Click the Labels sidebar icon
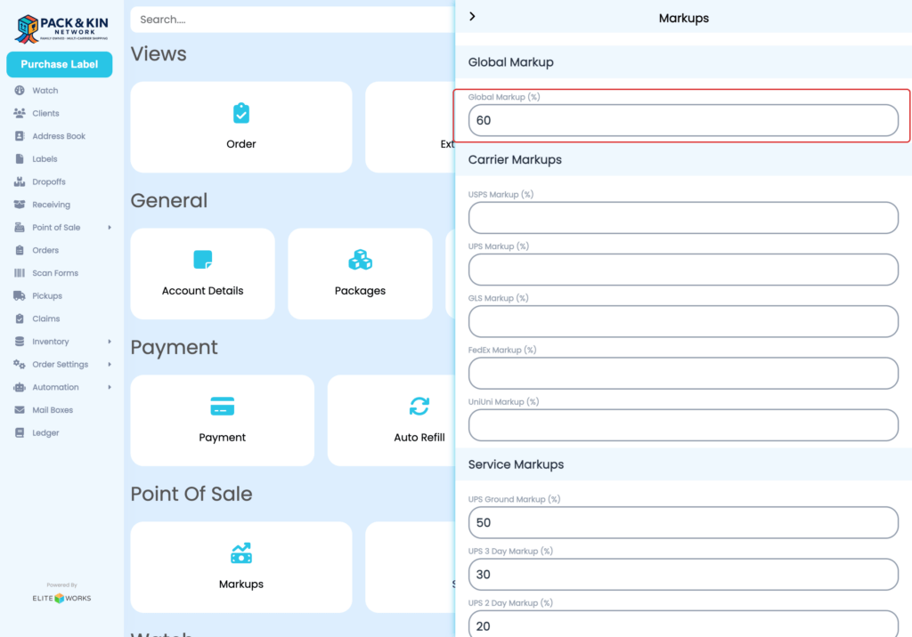The width and height of the screenshot is (912, 637). coord(20,158)
